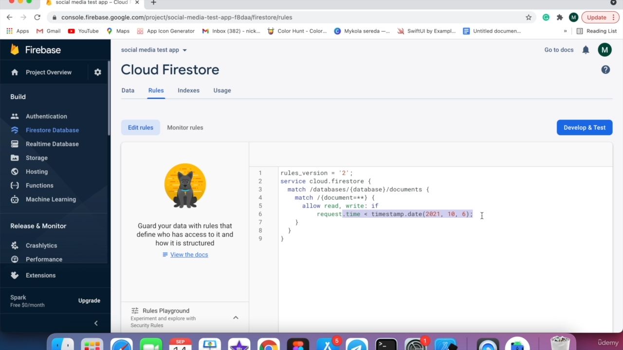Select Hosting globe icon in sidebar
The height and width of the screenshot is (350, 623).
tap(15, 172)
